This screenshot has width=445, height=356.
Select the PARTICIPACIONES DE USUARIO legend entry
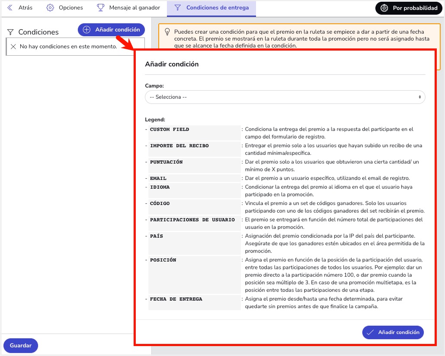coord(192,220)
